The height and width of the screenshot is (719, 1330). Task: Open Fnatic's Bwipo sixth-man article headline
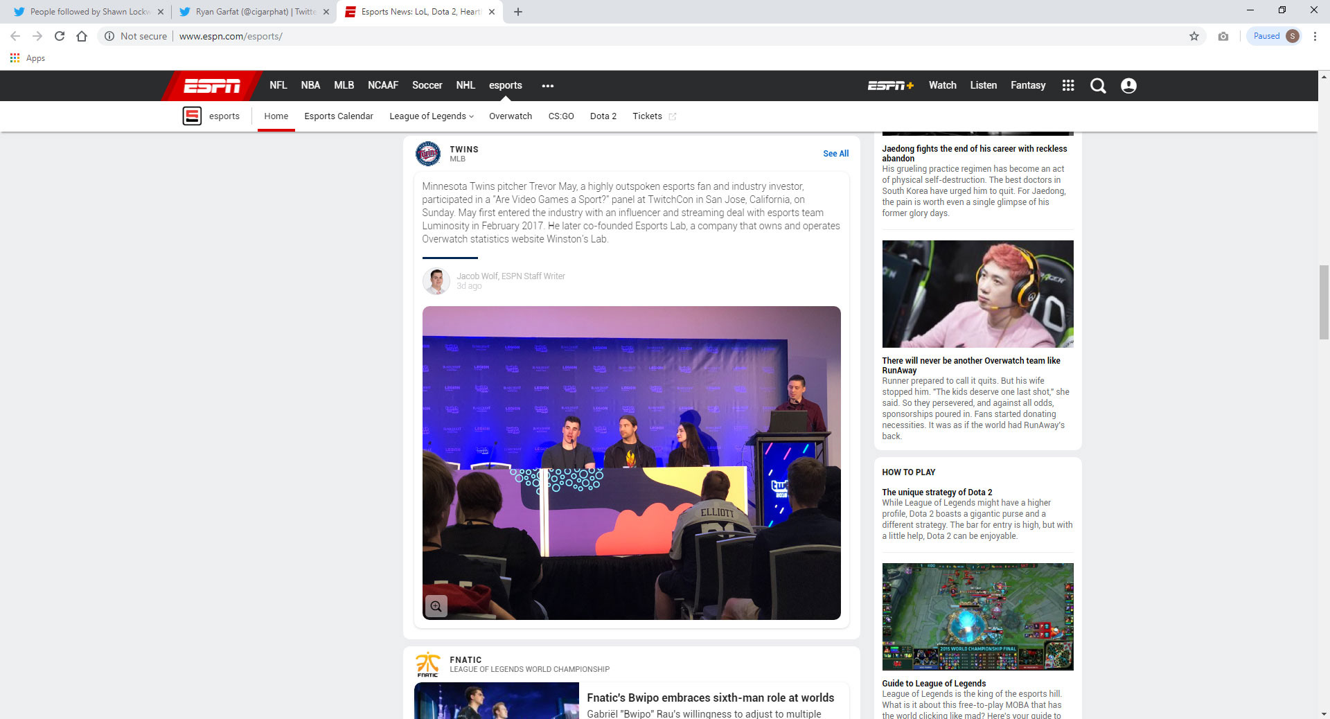point(710,698)
